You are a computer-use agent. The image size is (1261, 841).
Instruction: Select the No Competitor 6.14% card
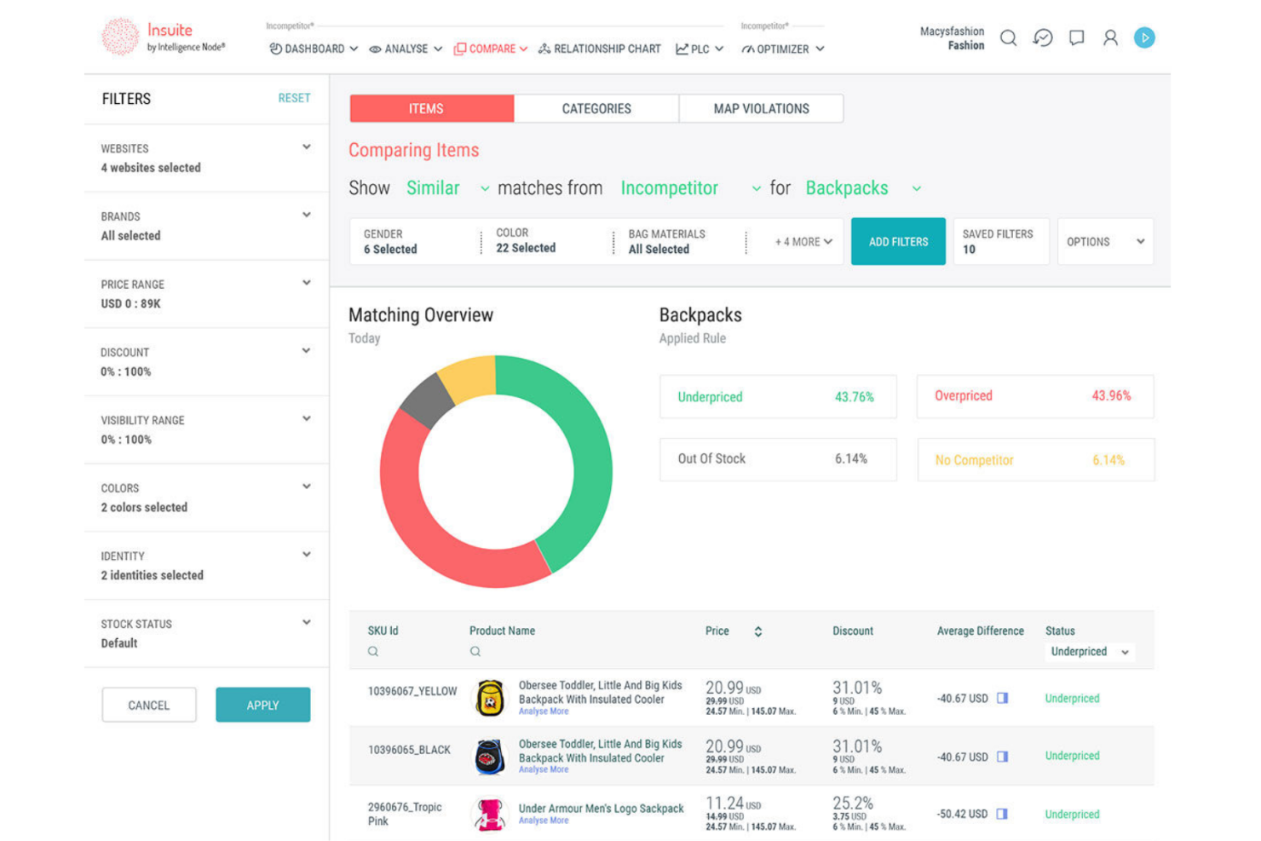point(1035,460)
